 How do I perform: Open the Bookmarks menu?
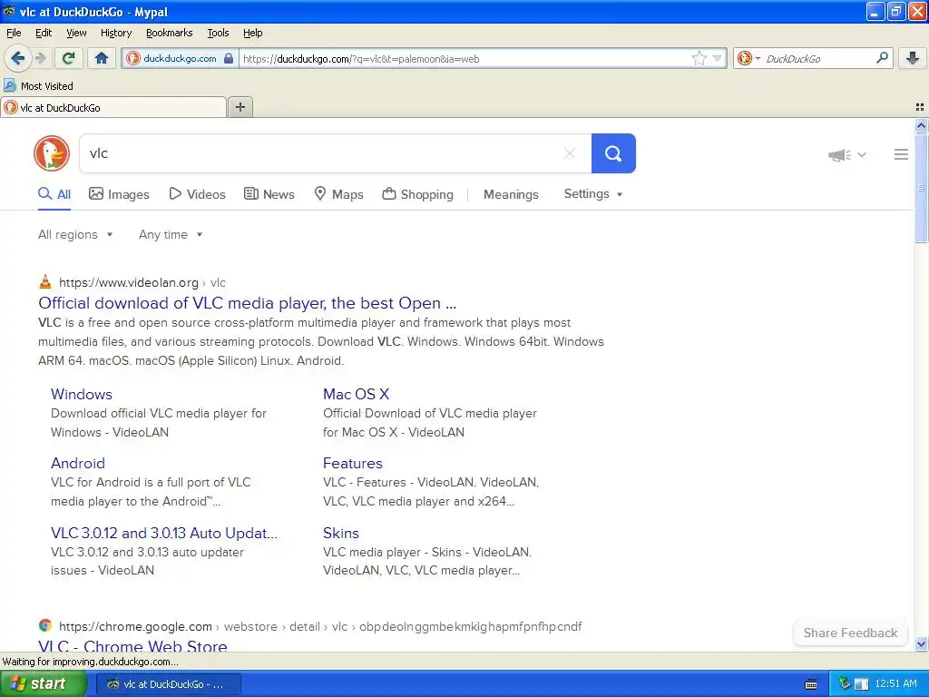[x=170, y=33]
